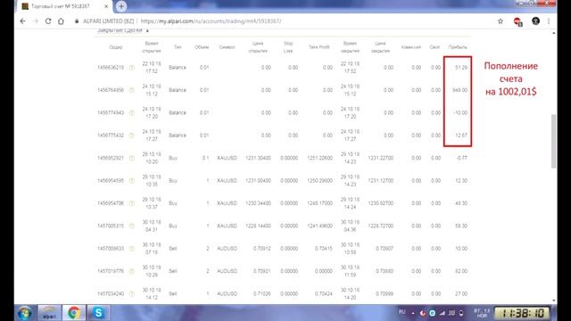This screenshot has height=321, width=571.
Task: Open details icon for order 1456774943
Action: click(x=132, y=113)
